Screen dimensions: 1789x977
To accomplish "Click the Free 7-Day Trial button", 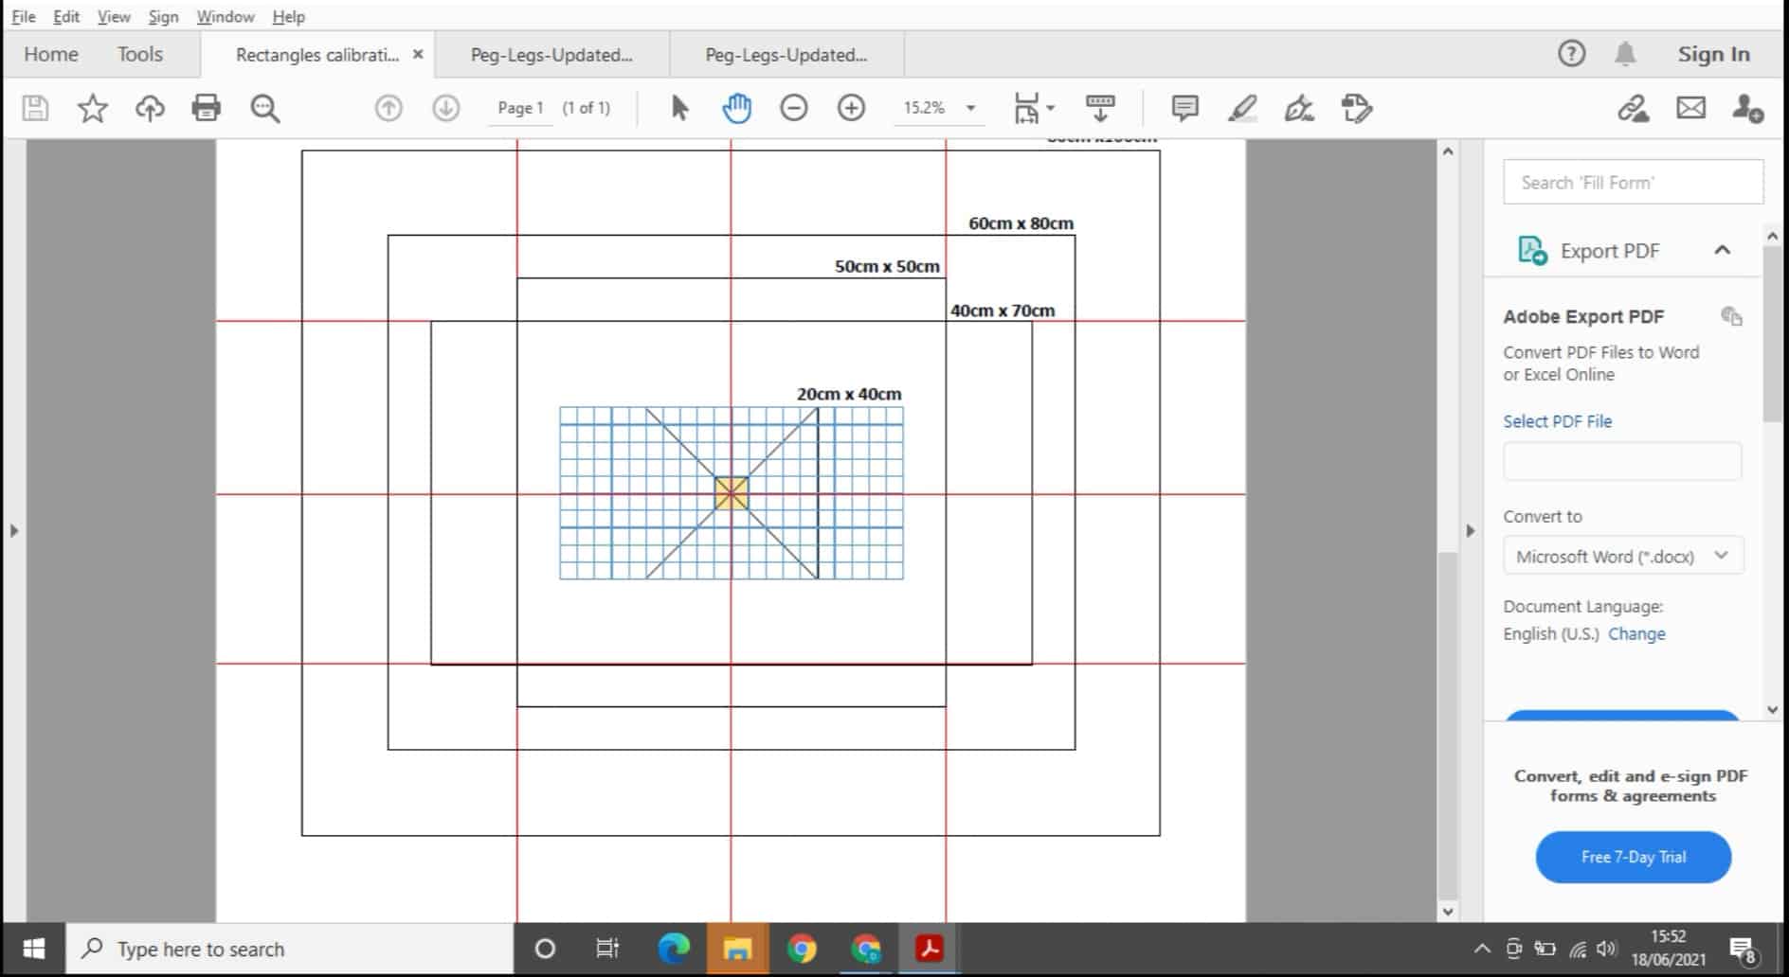I will point(1633,857).
